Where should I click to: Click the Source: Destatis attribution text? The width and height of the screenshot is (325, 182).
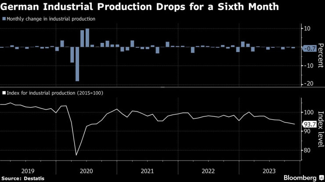pos(21,178)
